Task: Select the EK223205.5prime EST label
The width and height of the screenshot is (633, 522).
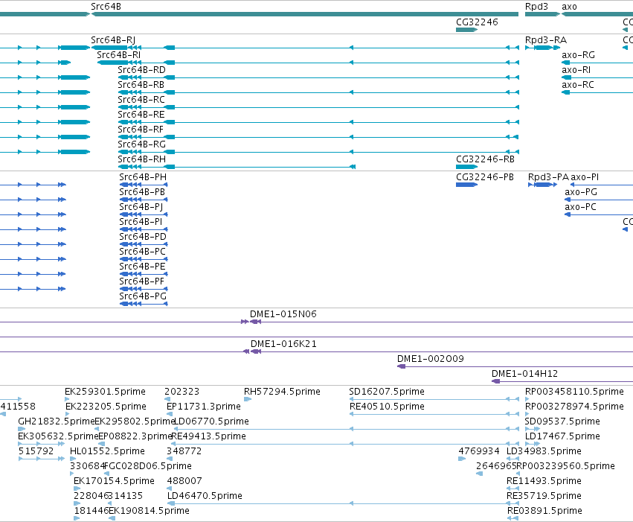Action: pos(106,407)
